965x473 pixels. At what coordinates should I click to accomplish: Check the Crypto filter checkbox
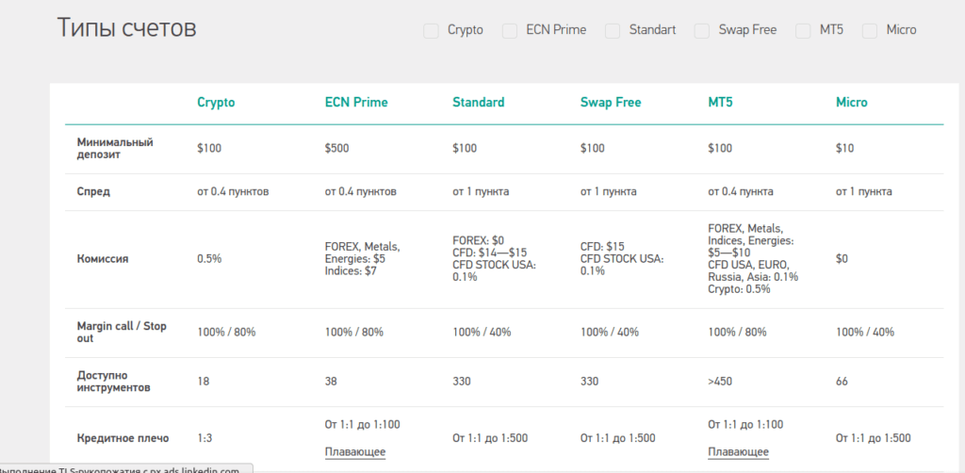coord(431,30)
